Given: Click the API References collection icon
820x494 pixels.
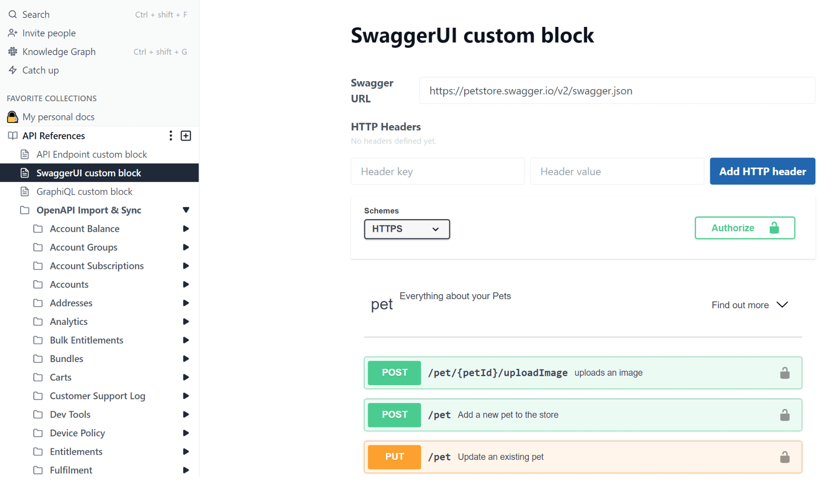Looking at the screenshot, I should pyautogui.click(x=12, y=135).
